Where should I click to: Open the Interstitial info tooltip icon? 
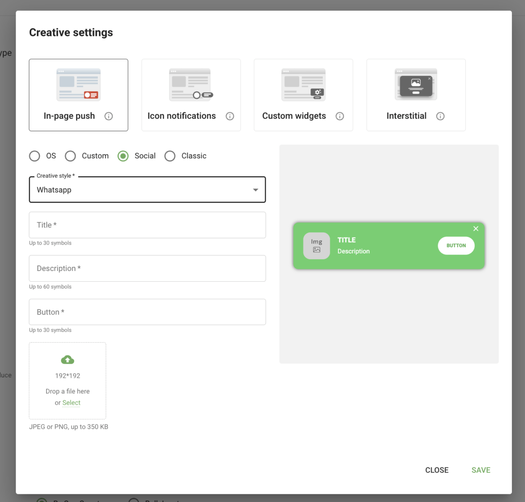click(x=440, y=116)
